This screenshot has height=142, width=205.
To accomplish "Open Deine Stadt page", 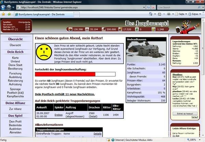I will pos(15,65).
